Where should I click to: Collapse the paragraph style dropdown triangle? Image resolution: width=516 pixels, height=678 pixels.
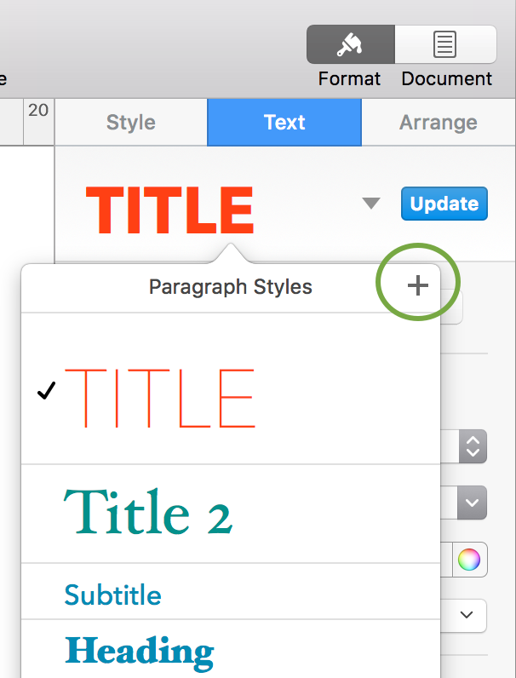point(371,204)
